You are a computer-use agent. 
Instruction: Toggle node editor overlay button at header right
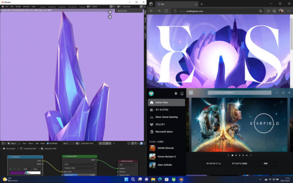142,143
